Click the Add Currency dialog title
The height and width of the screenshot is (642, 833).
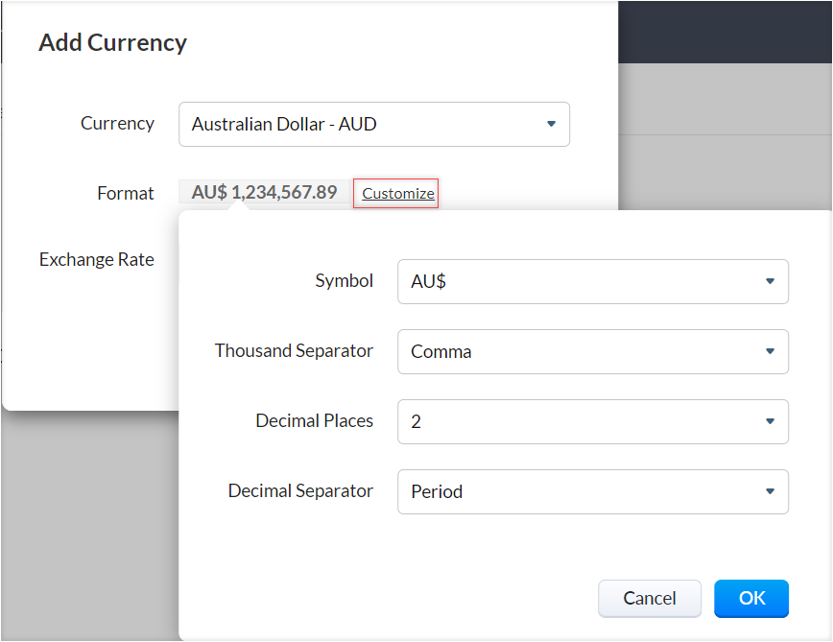[x=112, y=43]
